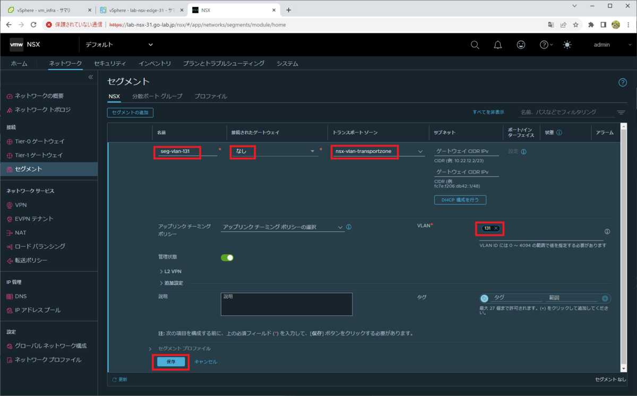Open the filter options icon

click(621, 113)
